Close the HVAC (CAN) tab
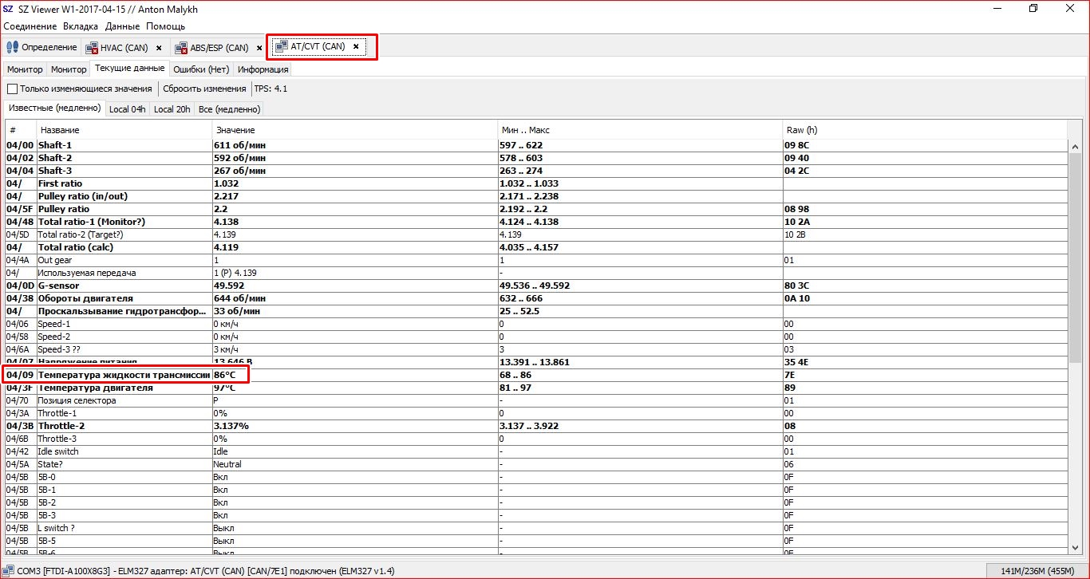Viewport: 1090px width, 579px height. pos(159,48)
